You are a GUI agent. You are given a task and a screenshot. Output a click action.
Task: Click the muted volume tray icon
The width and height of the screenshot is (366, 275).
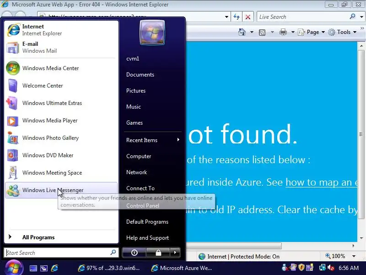pos(331,268)
